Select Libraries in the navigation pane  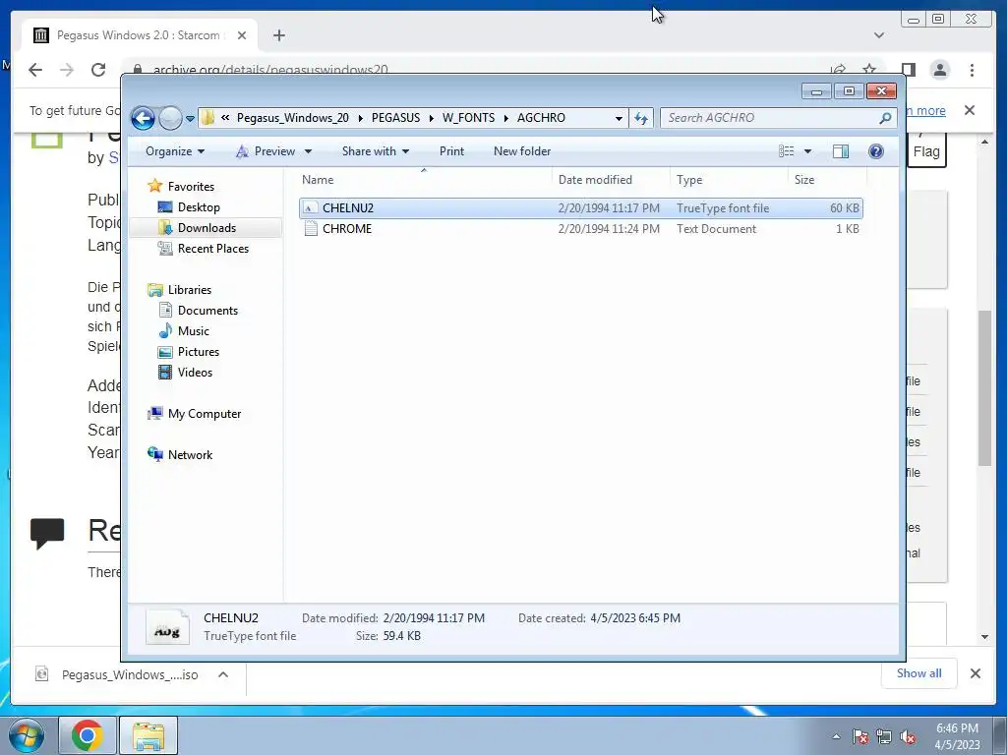(x=190, y=290)
